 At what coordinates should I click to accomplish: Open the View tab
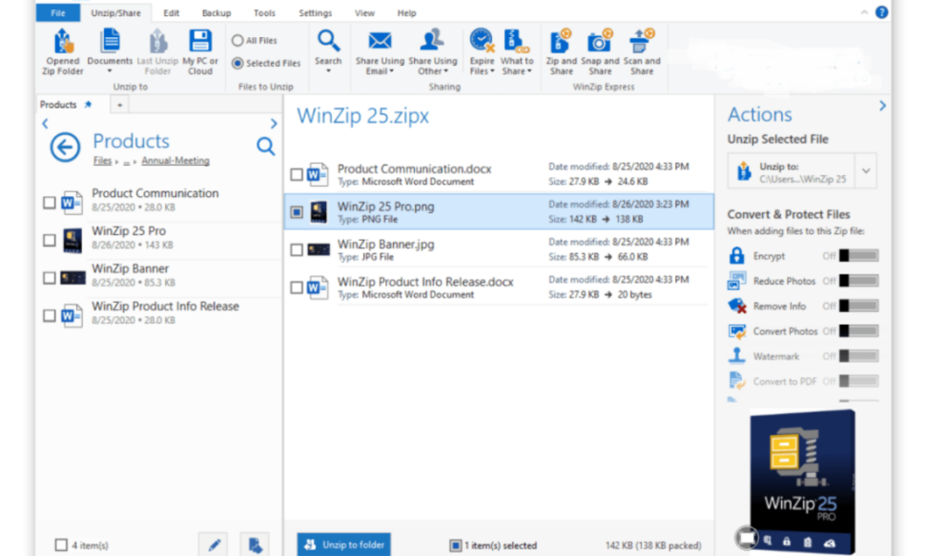365,13
